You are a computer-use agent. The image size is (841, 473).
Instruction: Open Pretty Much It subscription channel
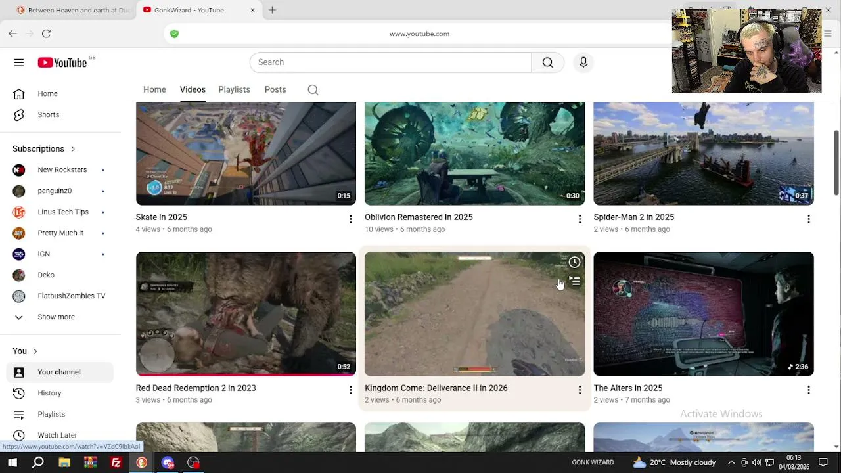point(60,233)
